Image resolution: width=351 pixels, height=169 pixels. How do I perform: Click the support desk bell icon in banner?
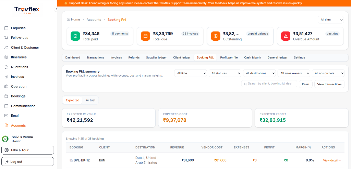(x=65, y=3)
